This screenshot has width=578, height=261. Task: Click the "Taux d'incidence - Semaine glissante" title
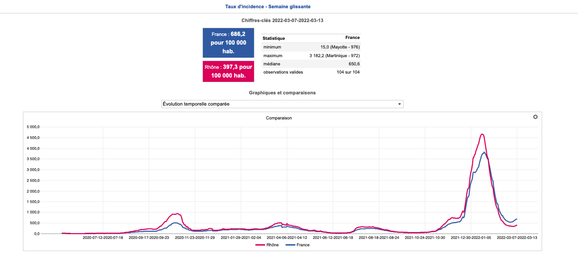click(x=268, y=6)
